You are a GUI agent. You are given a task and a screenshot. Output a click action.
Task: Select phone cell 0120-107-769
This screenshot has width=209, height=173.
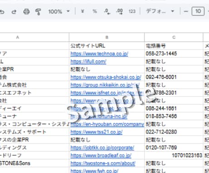tap(174, 148)
